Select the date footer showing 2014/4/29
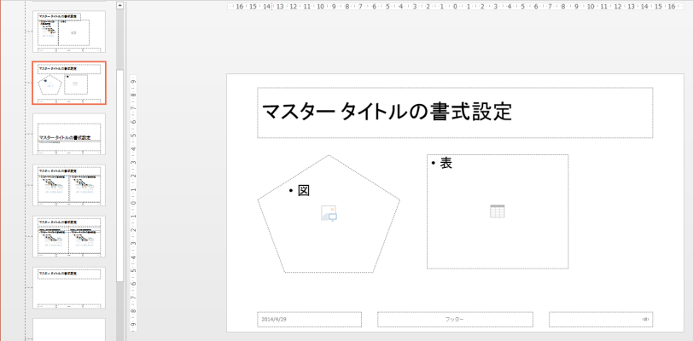Image resolution: width=693 pixels, height=341 pixels. [309, 320]
